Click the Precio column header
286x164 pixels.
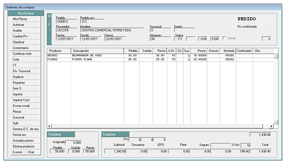(199, 51)
